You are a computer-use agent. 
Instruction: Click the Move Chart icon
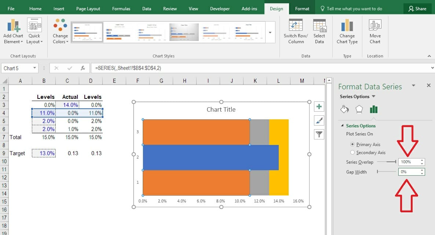point(375,25)
